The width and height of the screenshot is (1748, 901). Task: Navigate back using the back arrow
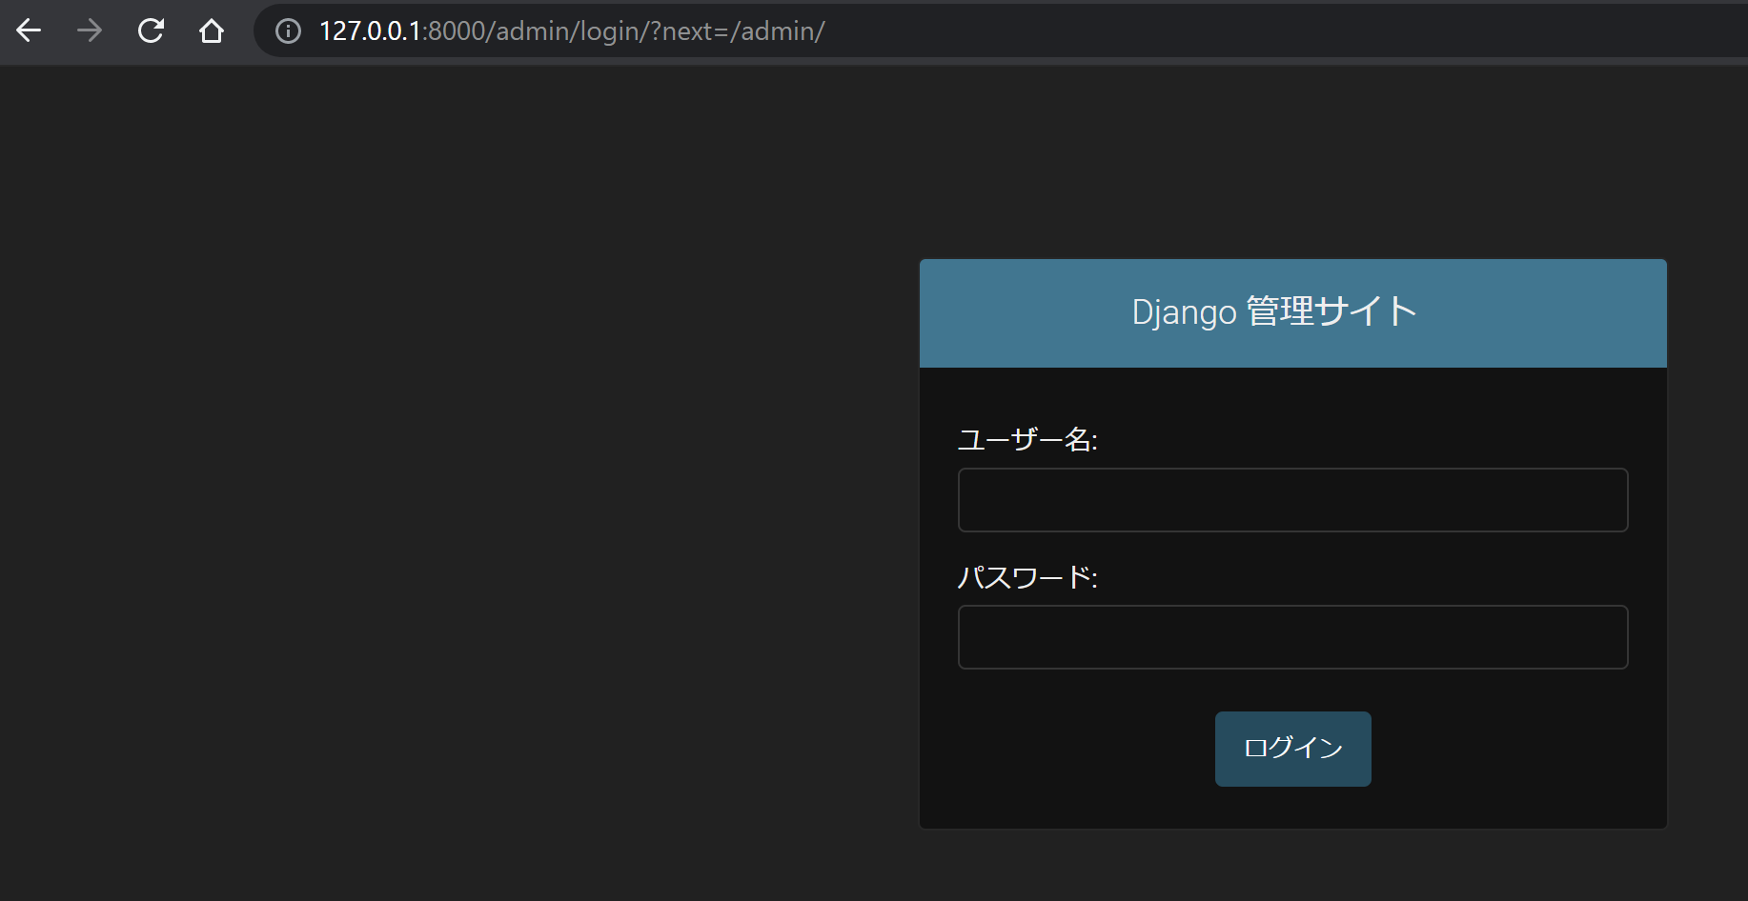29,30
